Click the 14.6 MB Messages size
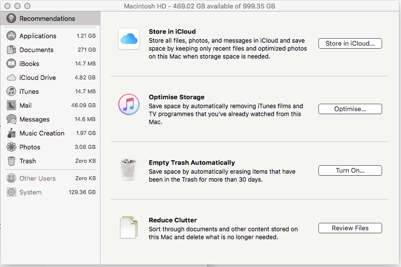Screen dimensions: 401x267 pyautogui.click(x=85, y=119)
